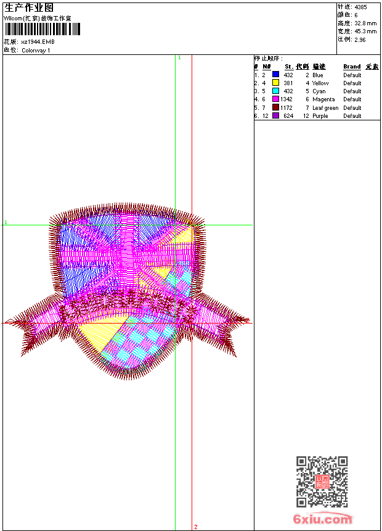Image resolution: width=382 pixels, height=531 pixels.
Task: Select the title text 生产作业图
Action: pos(29,8)
